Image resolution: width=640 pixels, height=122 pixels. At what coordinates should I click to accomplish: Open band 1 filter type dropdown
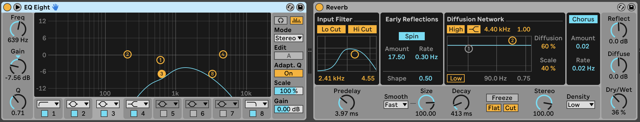[48, 104]
